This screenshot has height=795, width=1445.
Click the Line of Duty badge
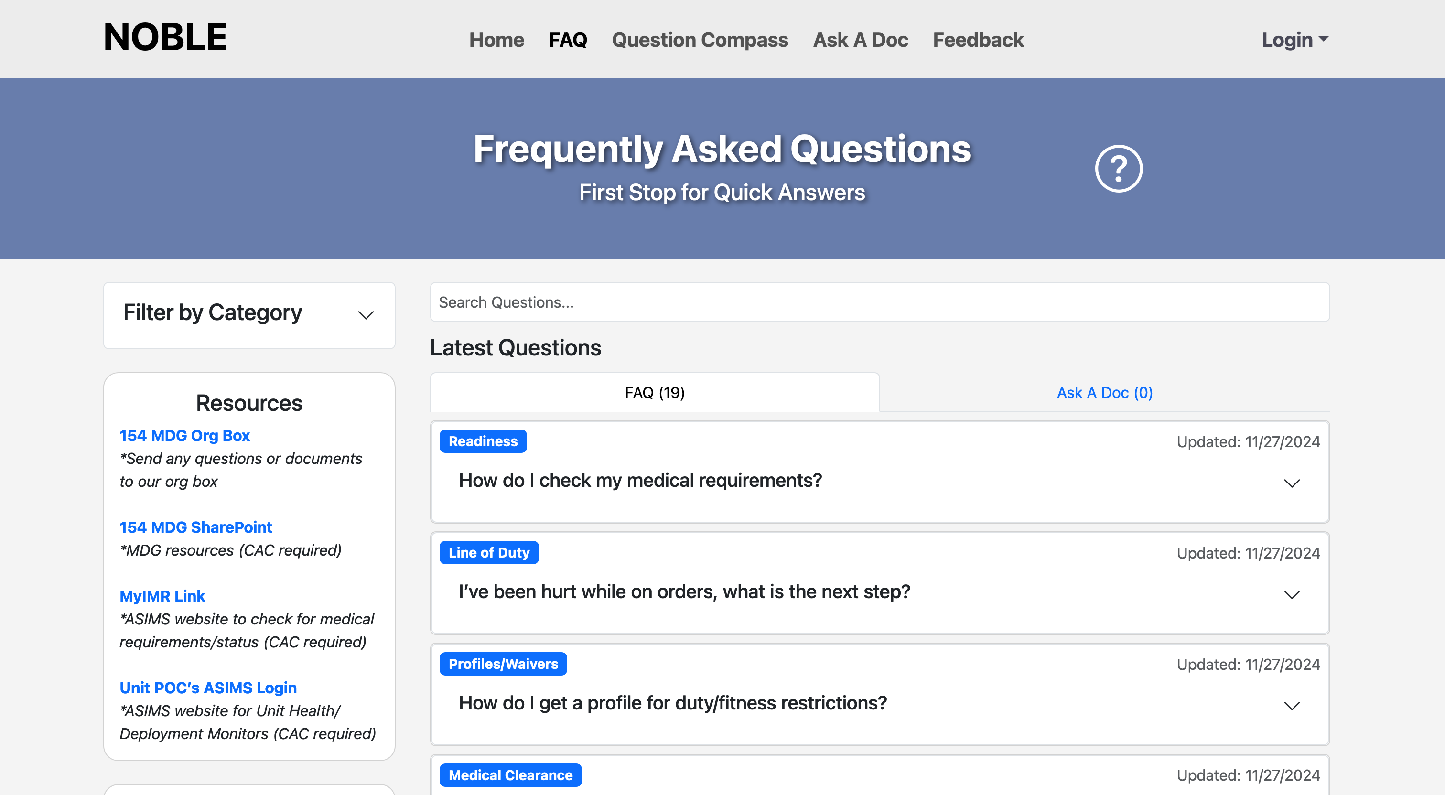[x=488, y=552]
